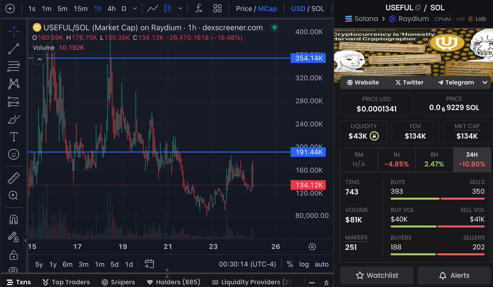Open the Snipers tab
This screenshot has width=493, height=287.
click(x=118, y=282)
